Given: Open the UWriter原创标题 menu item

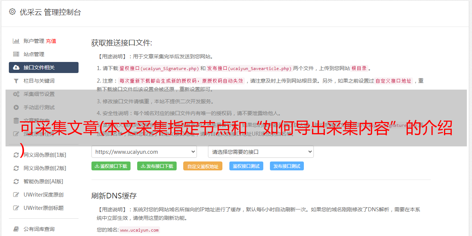Looking at the screenshot, I should point(44,208).
